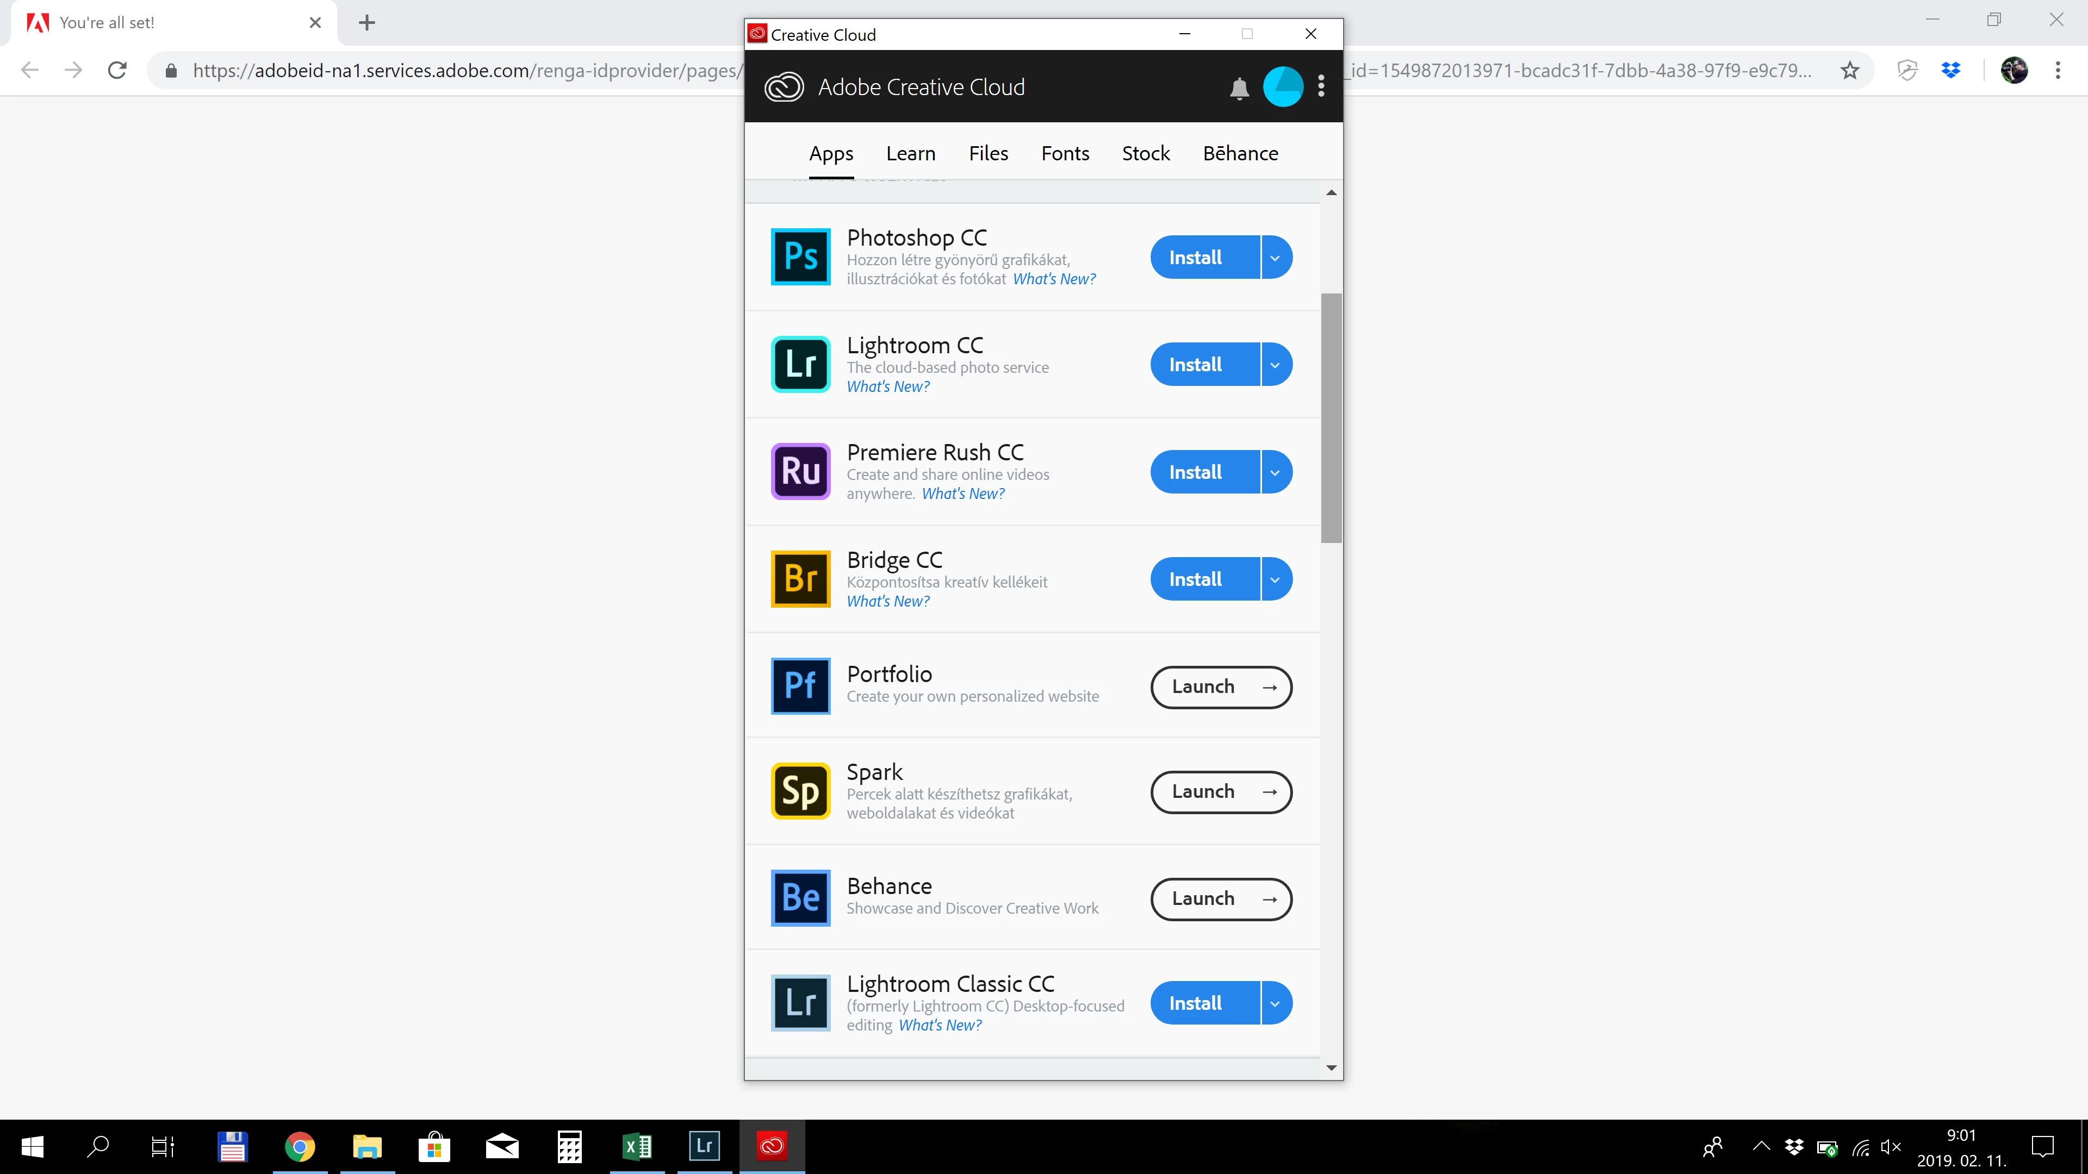Image resolution: width=2088 pixels, height=1174 pixels.
Task: Switch to the Stock tab
Action: pos(1145,153)
